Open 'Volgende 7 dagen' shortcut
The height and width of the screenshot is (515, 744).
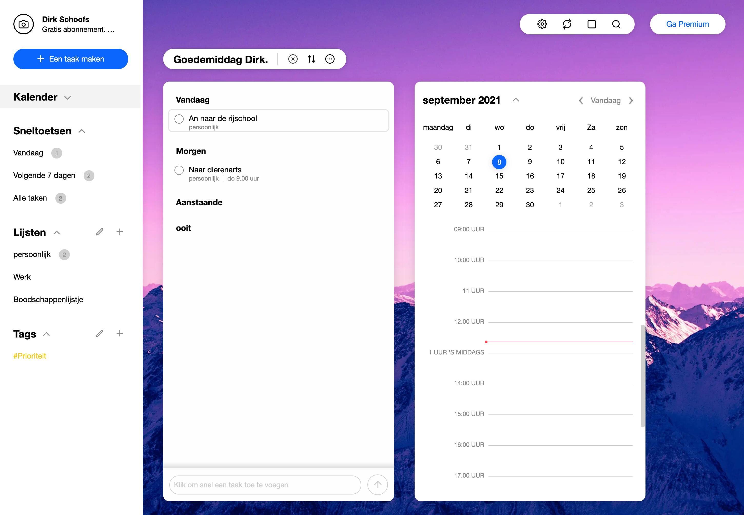44,175
